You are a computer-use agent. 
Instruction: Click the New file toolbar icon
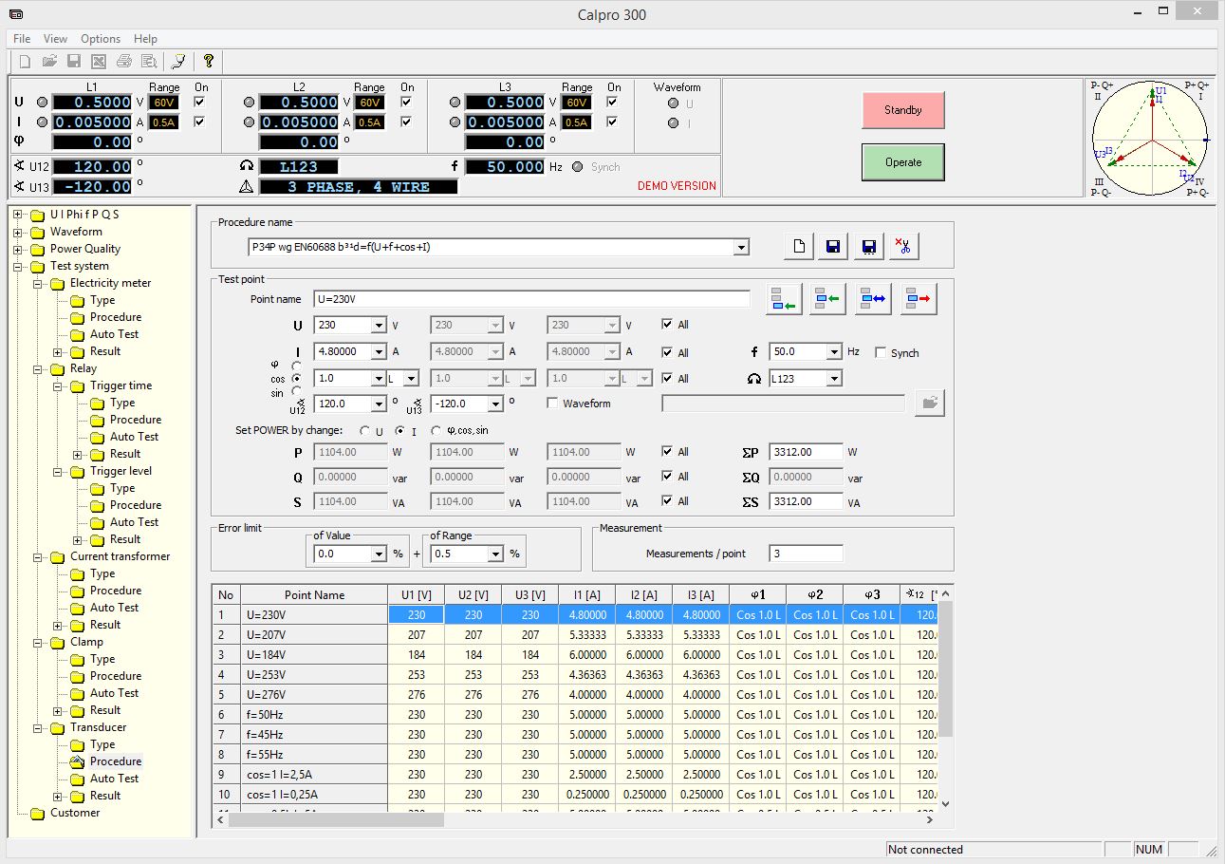(25, 62)
